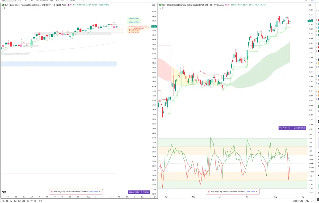The height and width of the screenshot is (203, 319).
Task: Expand the 2 indicators legend in left chart
Action: 3,8
